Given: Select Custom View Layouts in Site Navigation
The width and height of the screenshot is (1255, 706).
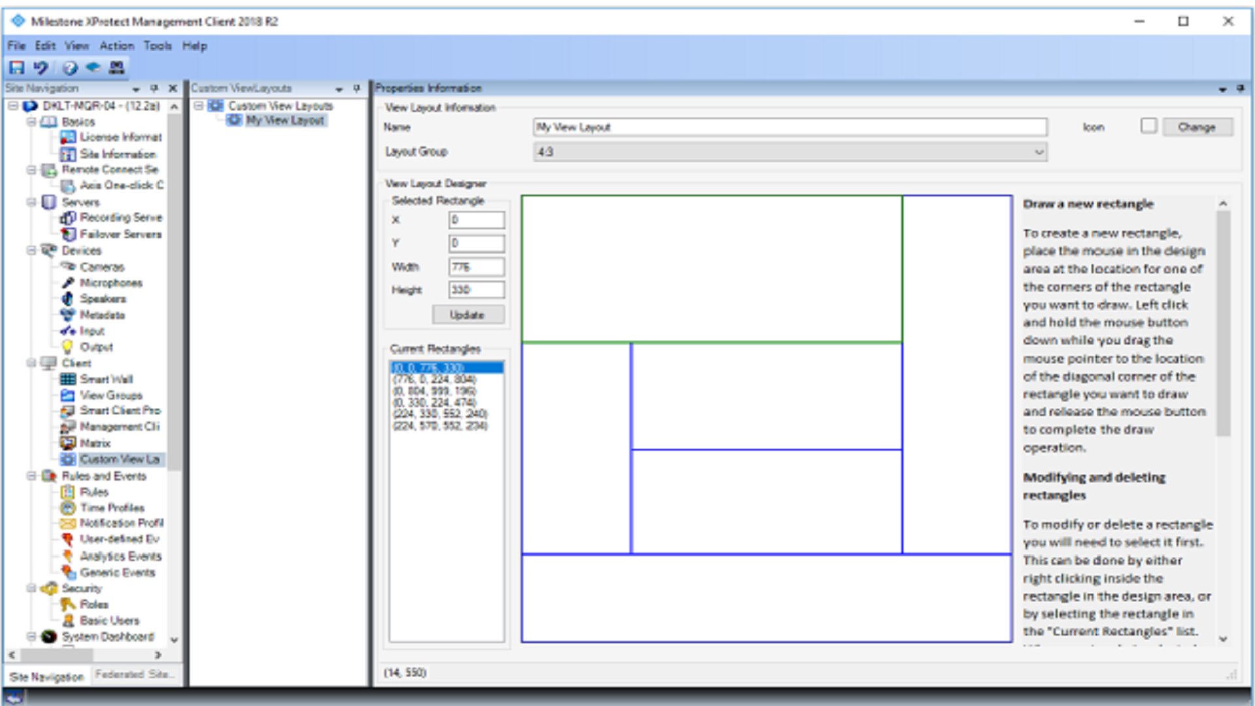Looking at the screenshot, I should [x=120, y=460].
